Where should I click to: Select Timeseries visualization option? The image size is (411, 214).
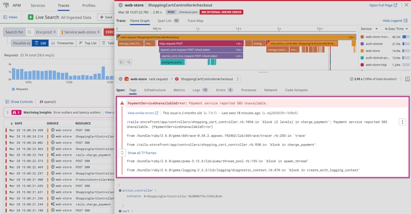[63, 43]
